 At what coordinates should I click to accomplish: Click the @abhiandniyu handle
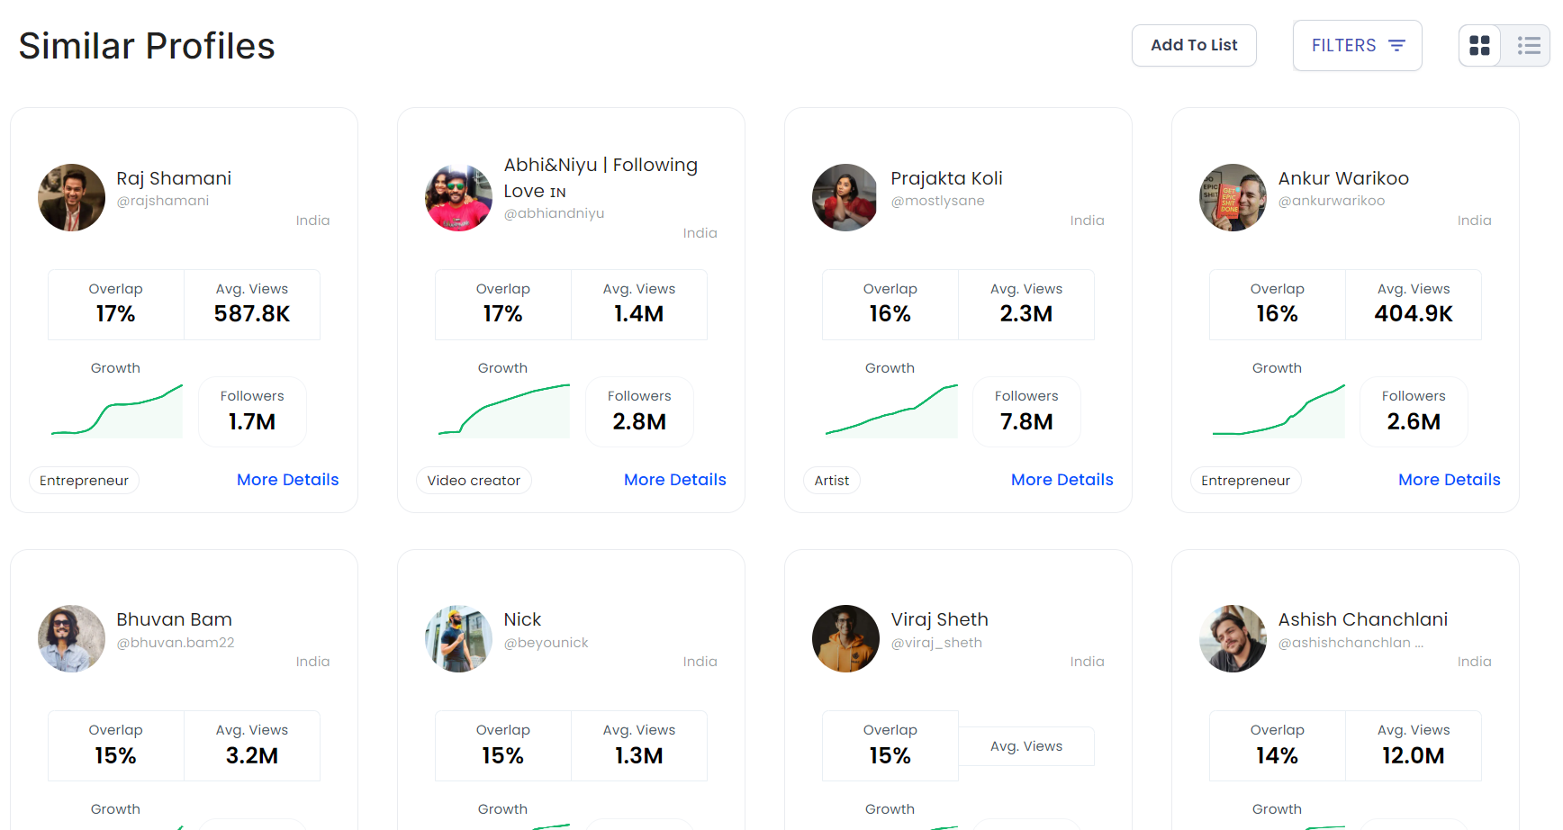(554, 213)
